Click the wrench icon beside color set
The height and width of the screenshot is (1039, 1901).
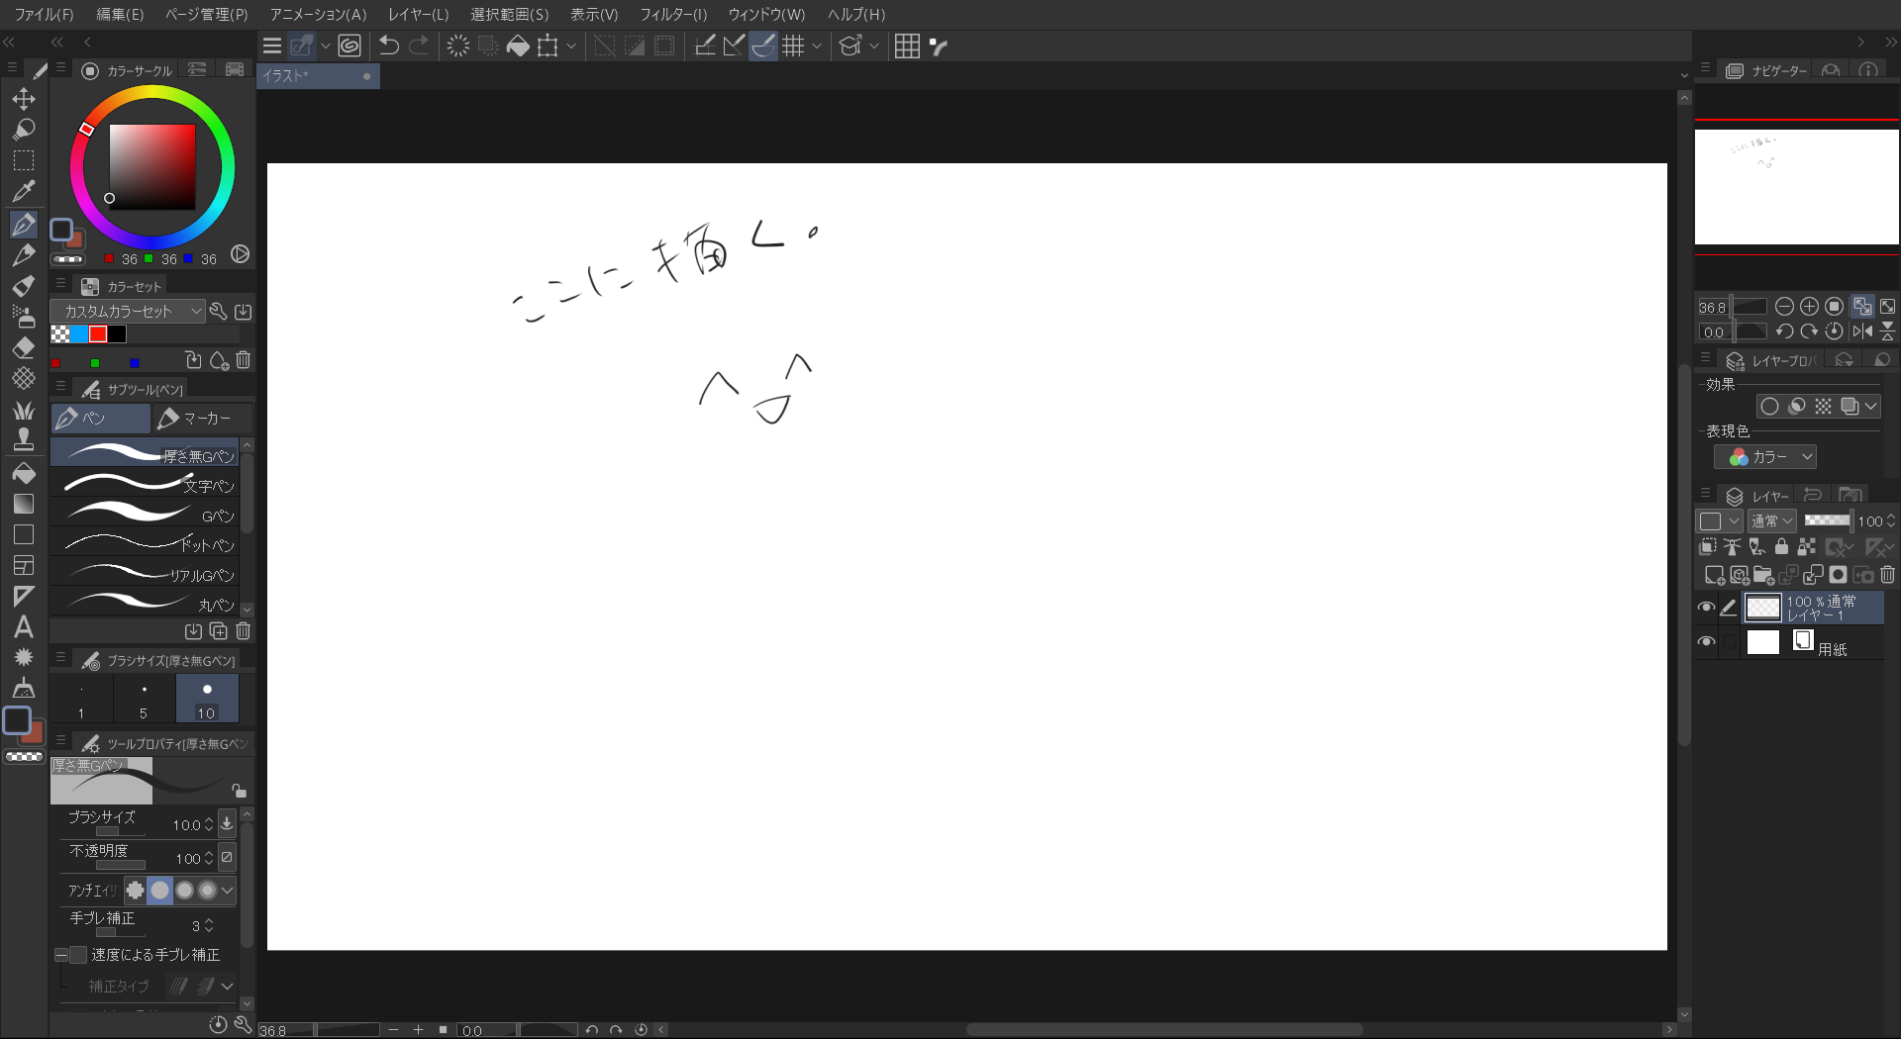[218, 312]
